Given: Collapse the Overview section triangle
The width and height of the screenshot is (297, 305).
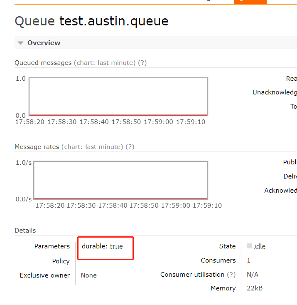Looking at the screenshot, I should [20, 43].
